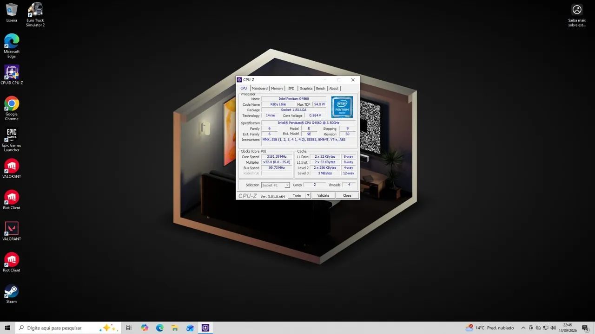Screen dimensions: 595x334
Task: Show hidden system tray icons
Action: click(x=523, y=328)
